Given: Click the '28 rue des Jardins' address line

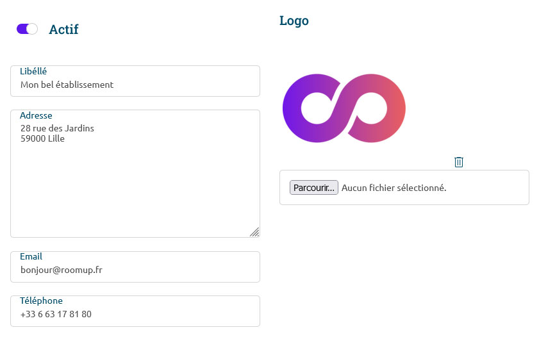Looking at the screenshot, I should [x=57, y=128].
